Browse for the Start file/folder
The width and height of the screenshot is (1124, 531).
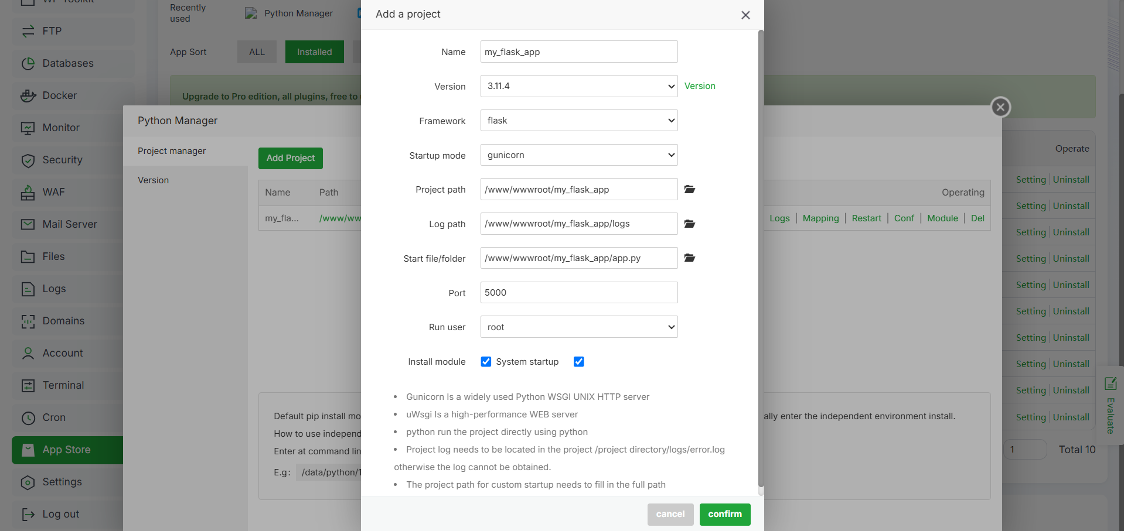pos(690,258)
